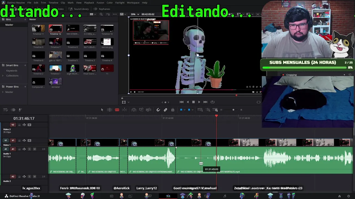
Task: Play timeline in reverse
Action: [x=188, y=102]
